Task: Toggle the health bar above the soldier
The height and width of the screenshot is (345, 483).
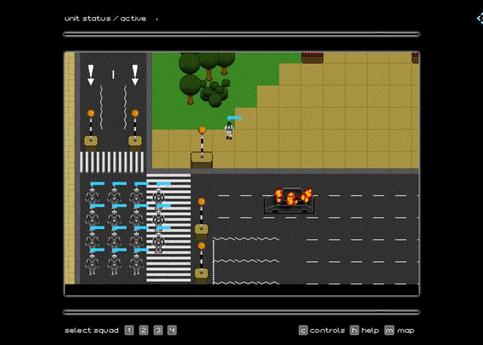Action: click(x=235, y=116)
